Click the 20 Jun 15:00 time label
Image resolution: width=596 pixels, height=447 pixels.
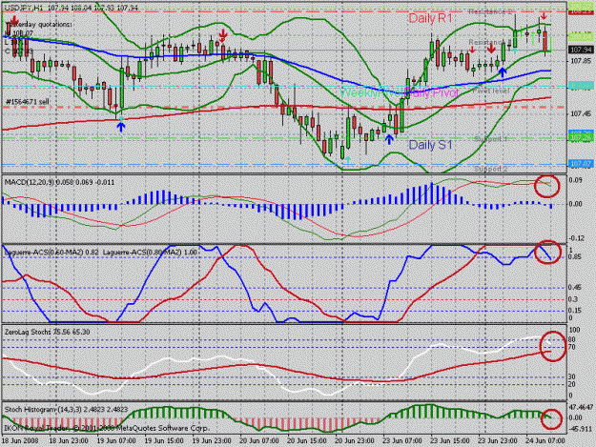307,441
